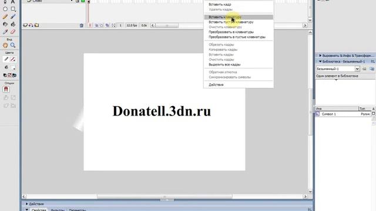Click the current frame number 1

120,25
